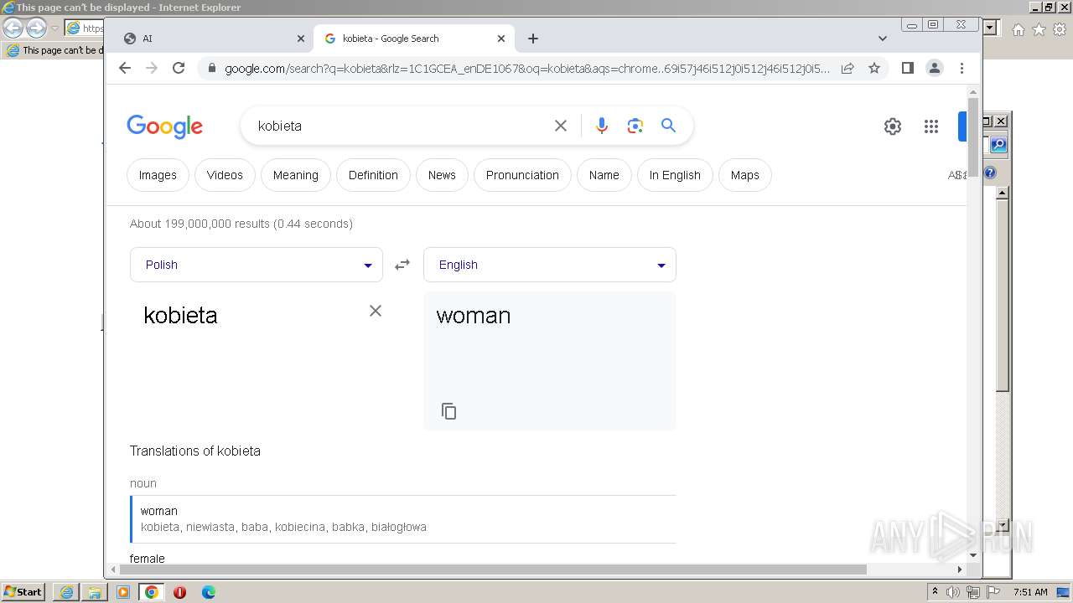Click the results count text

(x=241, y=224)
